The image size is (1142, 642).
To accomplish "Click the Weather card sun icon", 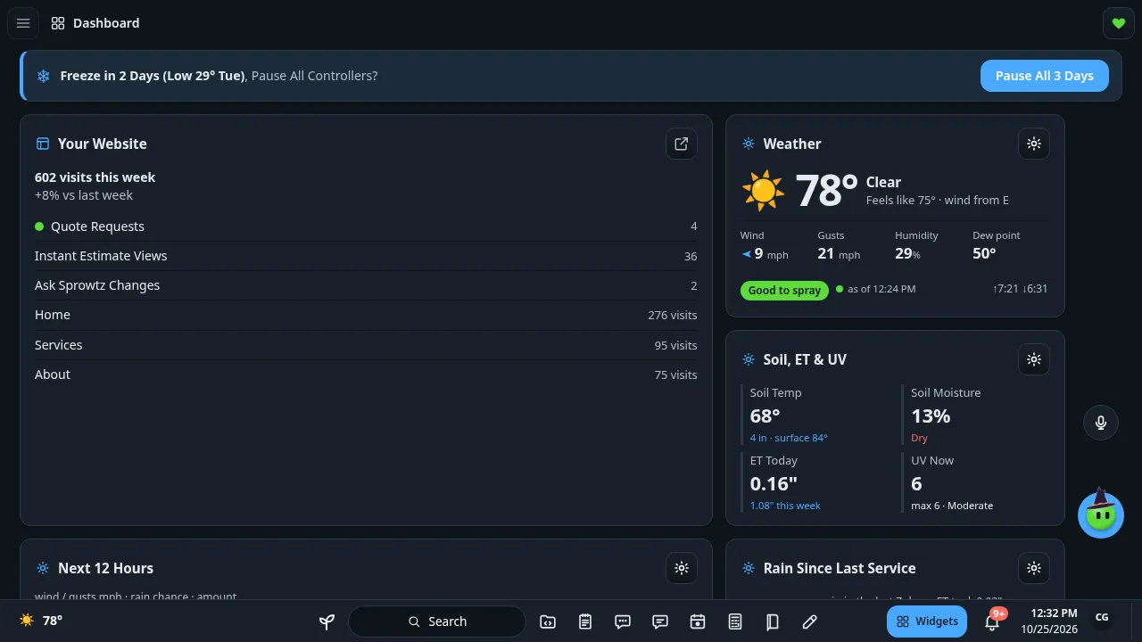I will click(x=763, y=191).
